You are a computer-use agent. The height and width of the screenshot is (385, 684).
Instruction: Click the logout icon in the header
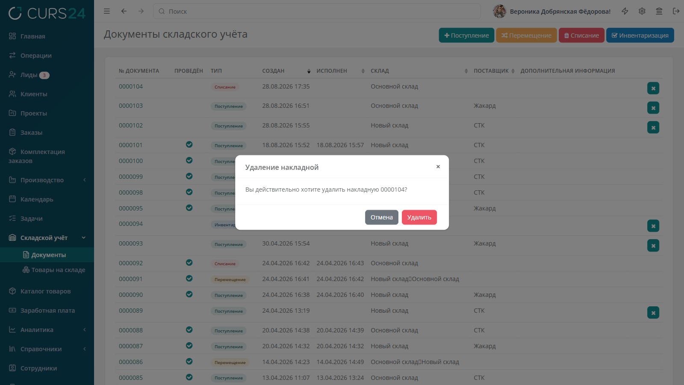coord(676,11)
